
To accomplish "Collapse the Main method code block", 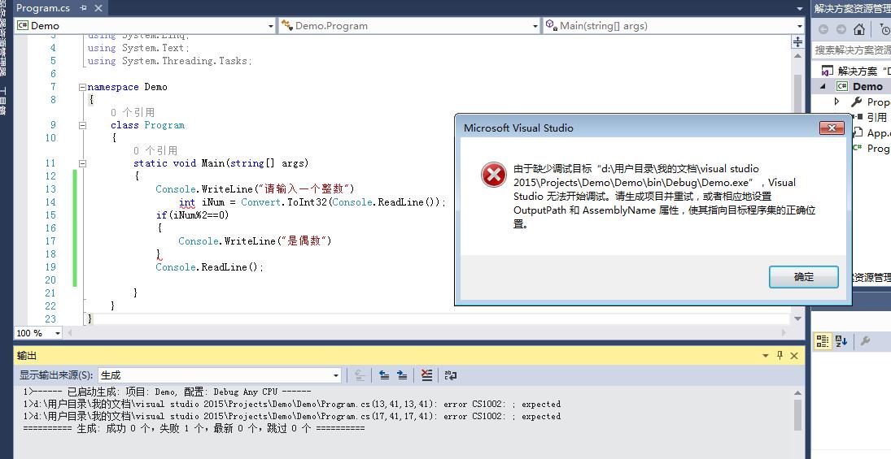I will pyautogui.click(x=82, y=163).
